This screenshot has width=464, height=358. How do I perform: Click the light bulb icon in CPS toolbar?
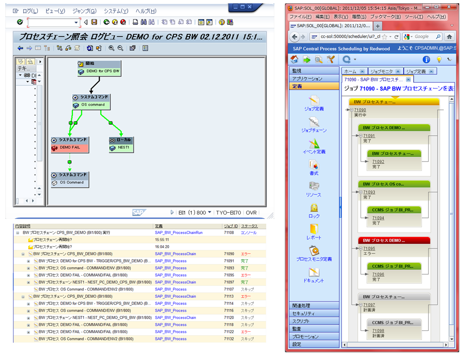point(439,60)
